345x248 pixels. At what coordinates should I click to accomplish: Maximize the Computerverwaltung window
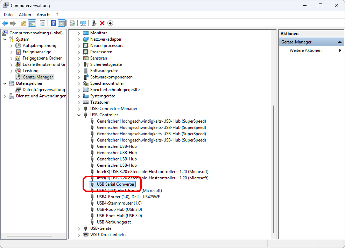click(x=321, y=5)
